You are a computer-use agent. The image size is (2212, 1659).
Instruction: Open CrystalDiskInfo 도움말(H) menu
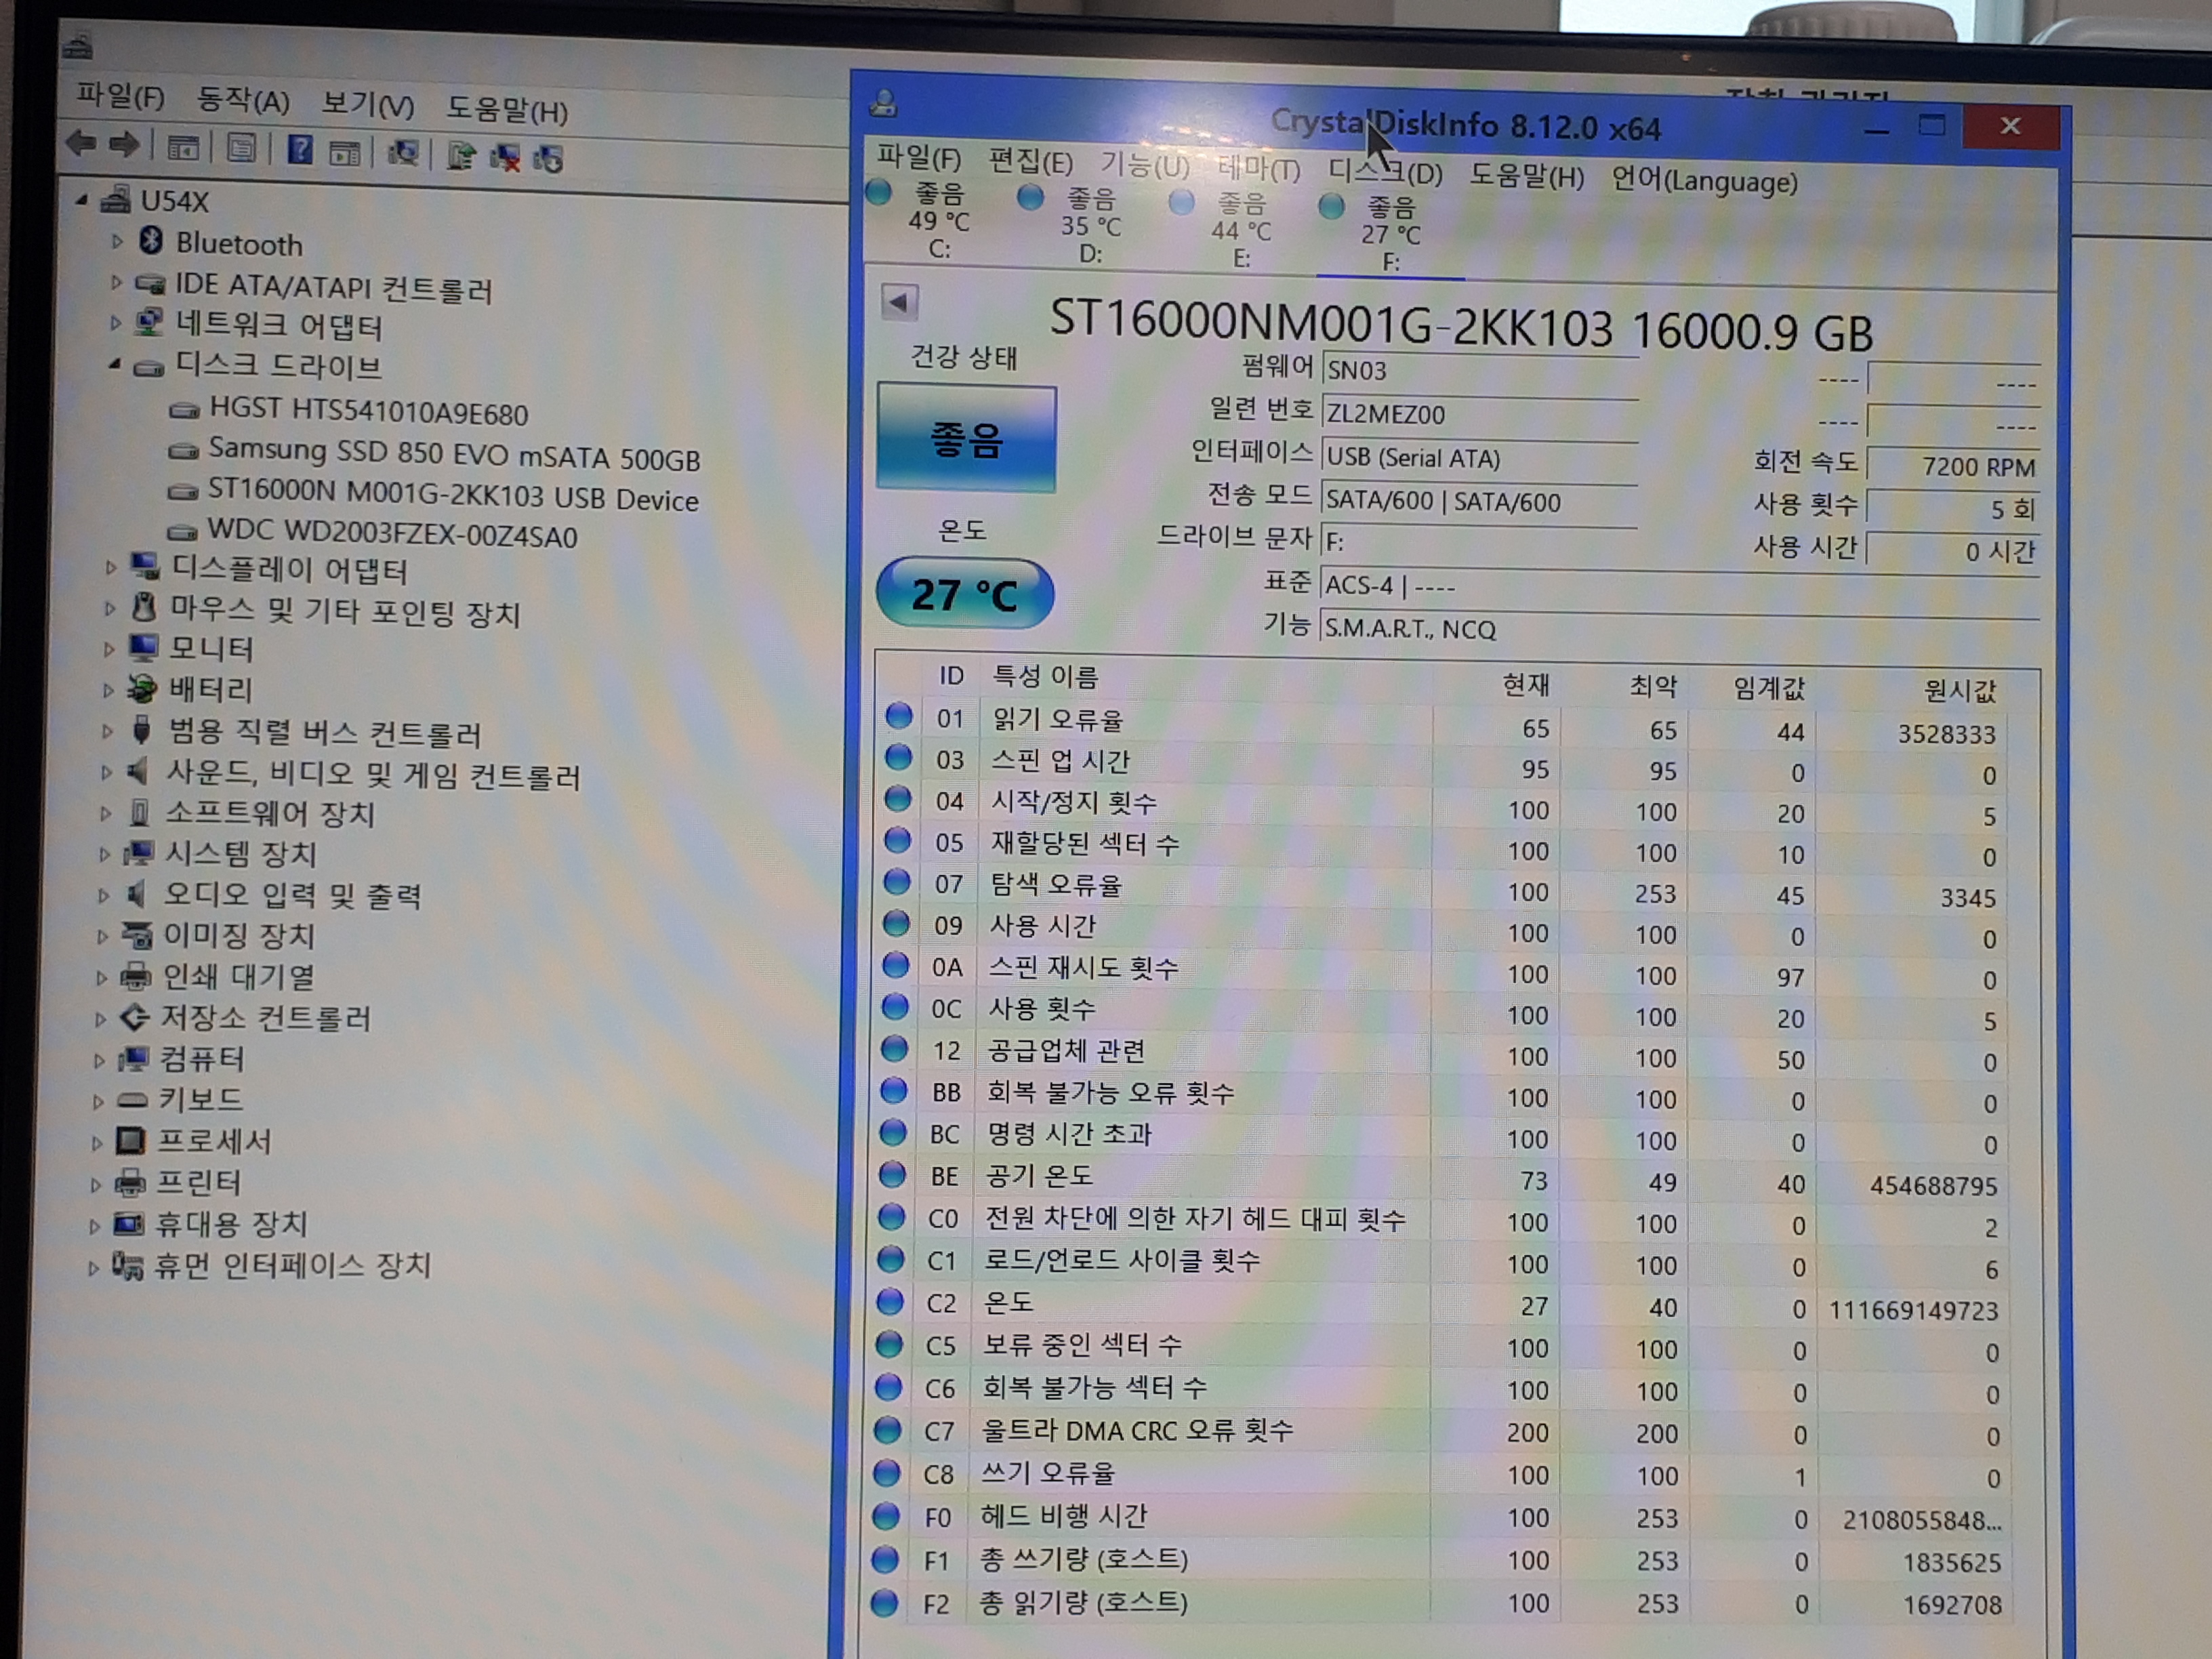(x=1526, y=176)
